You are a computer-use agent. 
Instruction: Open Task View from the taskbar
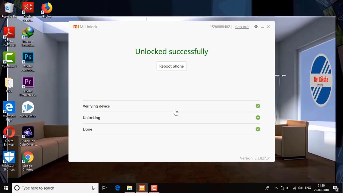coord(105,188)
